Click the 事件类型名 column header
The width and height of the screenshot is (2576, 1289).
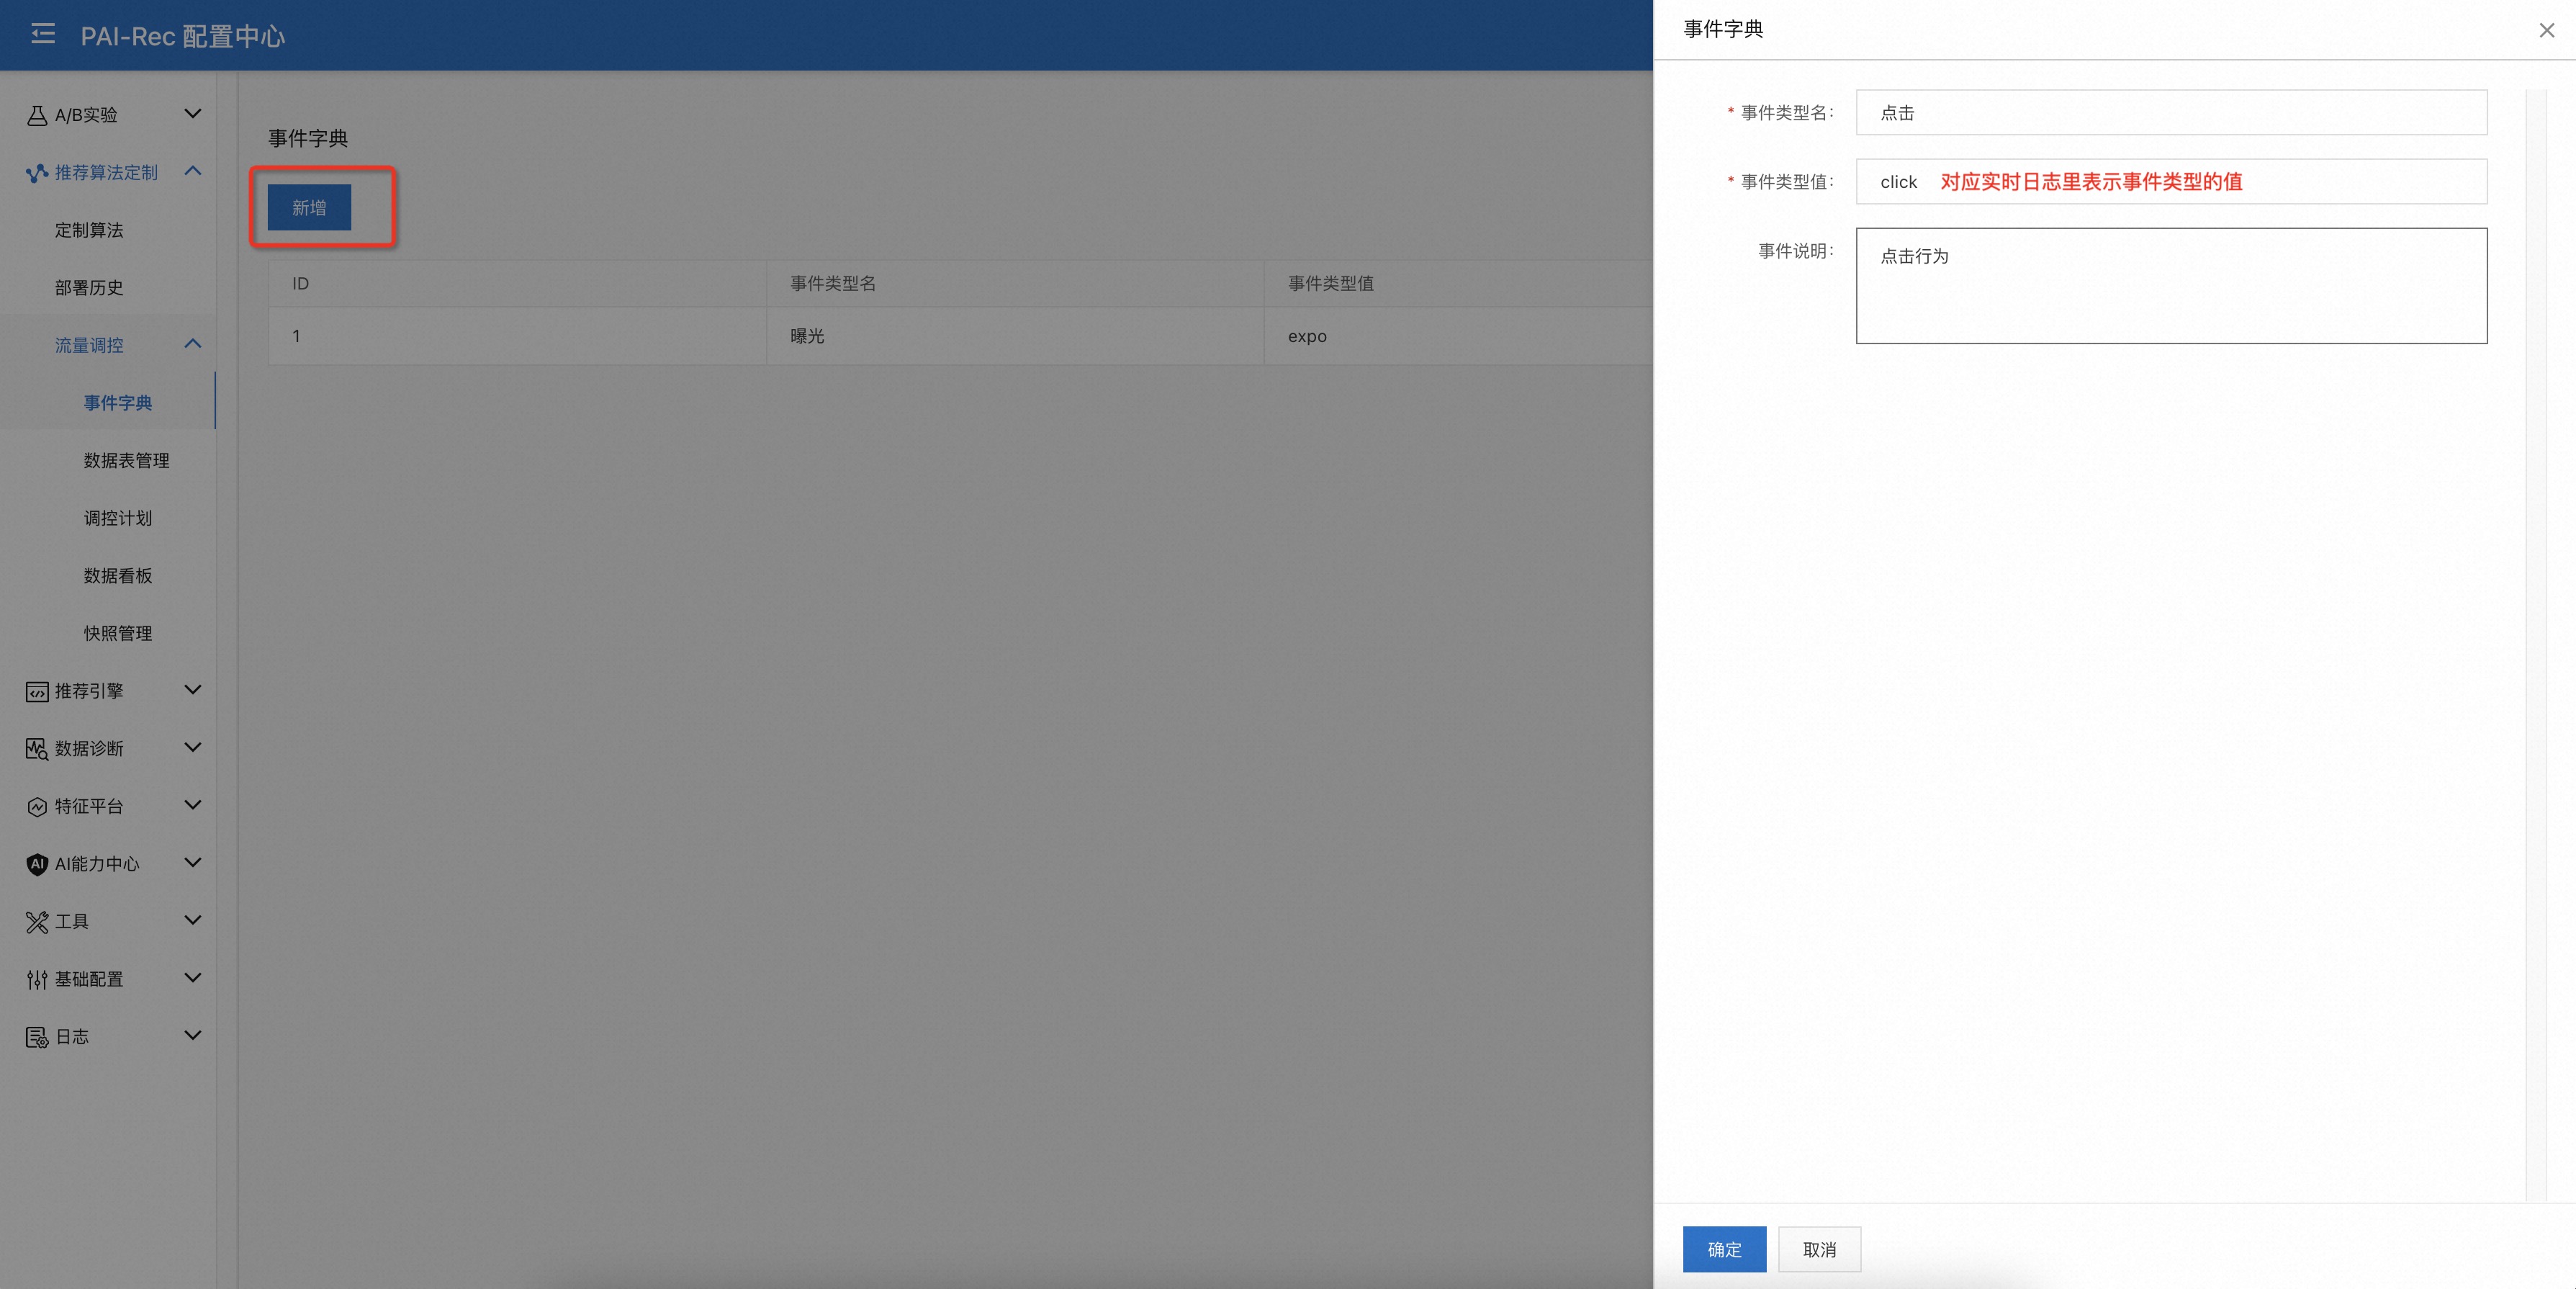[x=1015, y=284]
